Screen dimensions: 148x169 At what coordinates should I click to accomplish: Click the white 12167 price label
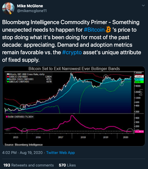139,76
